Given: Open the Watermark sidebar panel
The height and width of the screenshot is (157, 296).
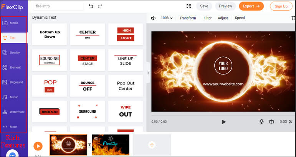Looking at the screenshot, I should [14, 112].
